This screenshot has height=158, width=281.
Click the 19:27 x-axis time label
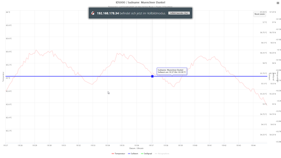coord(6,145)
